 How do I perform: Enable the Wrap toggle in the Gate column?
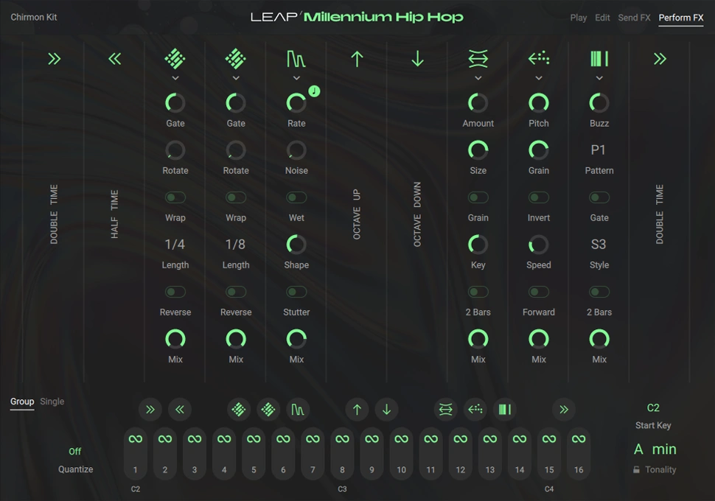[x=175, y=197]
